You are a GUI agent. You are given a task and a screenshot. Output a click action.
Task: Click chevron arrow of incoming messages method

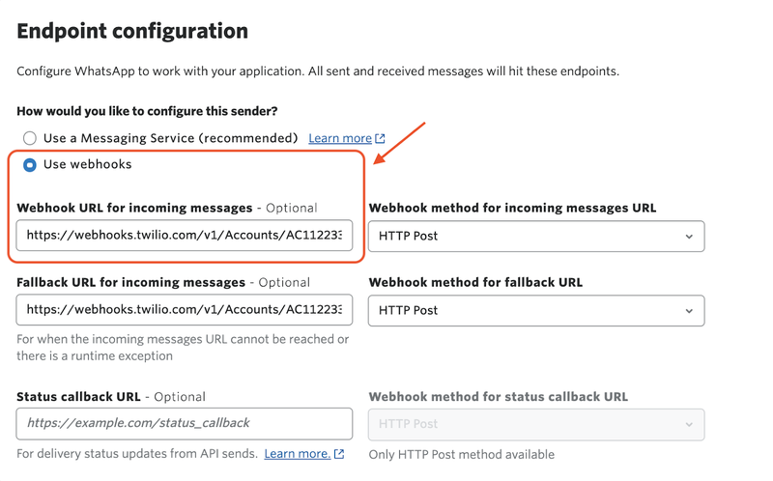click(689, 237)
